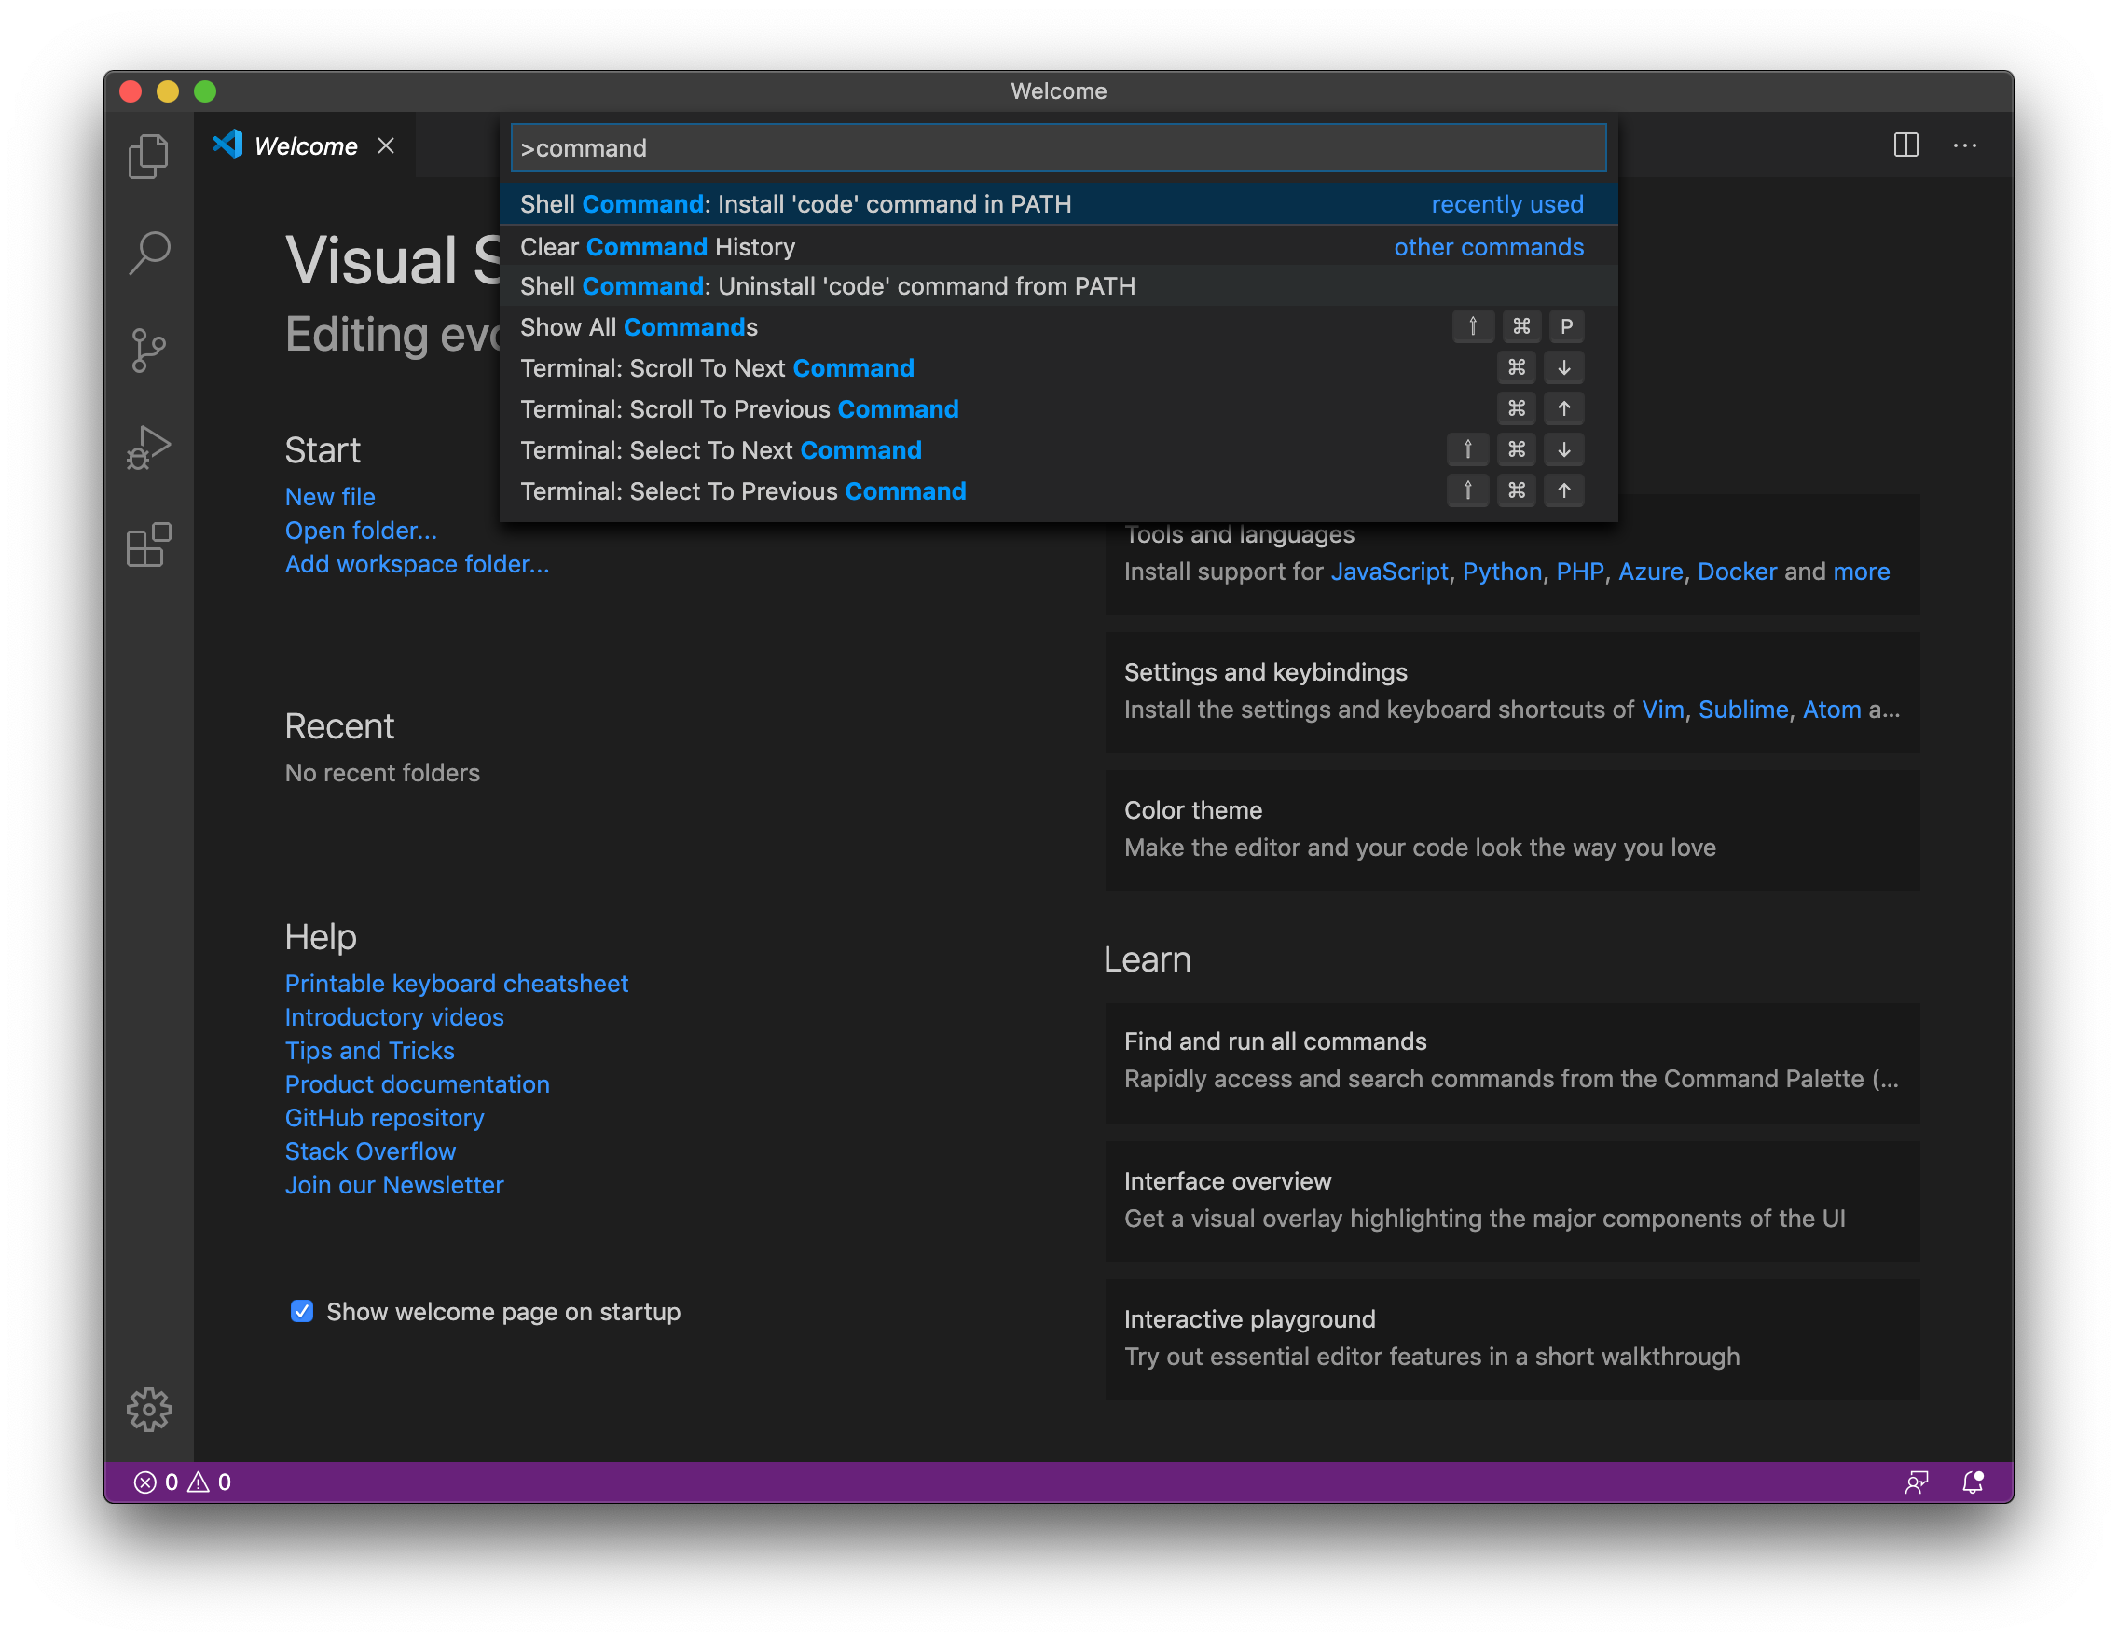Click the feedback icon in status bar
Viewport: 2118px width, 1641px height.
pos(1917,1482)
